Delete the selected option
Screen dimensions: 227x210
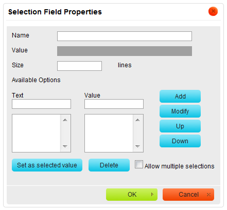pyautogui.click(x=109, y=165)
